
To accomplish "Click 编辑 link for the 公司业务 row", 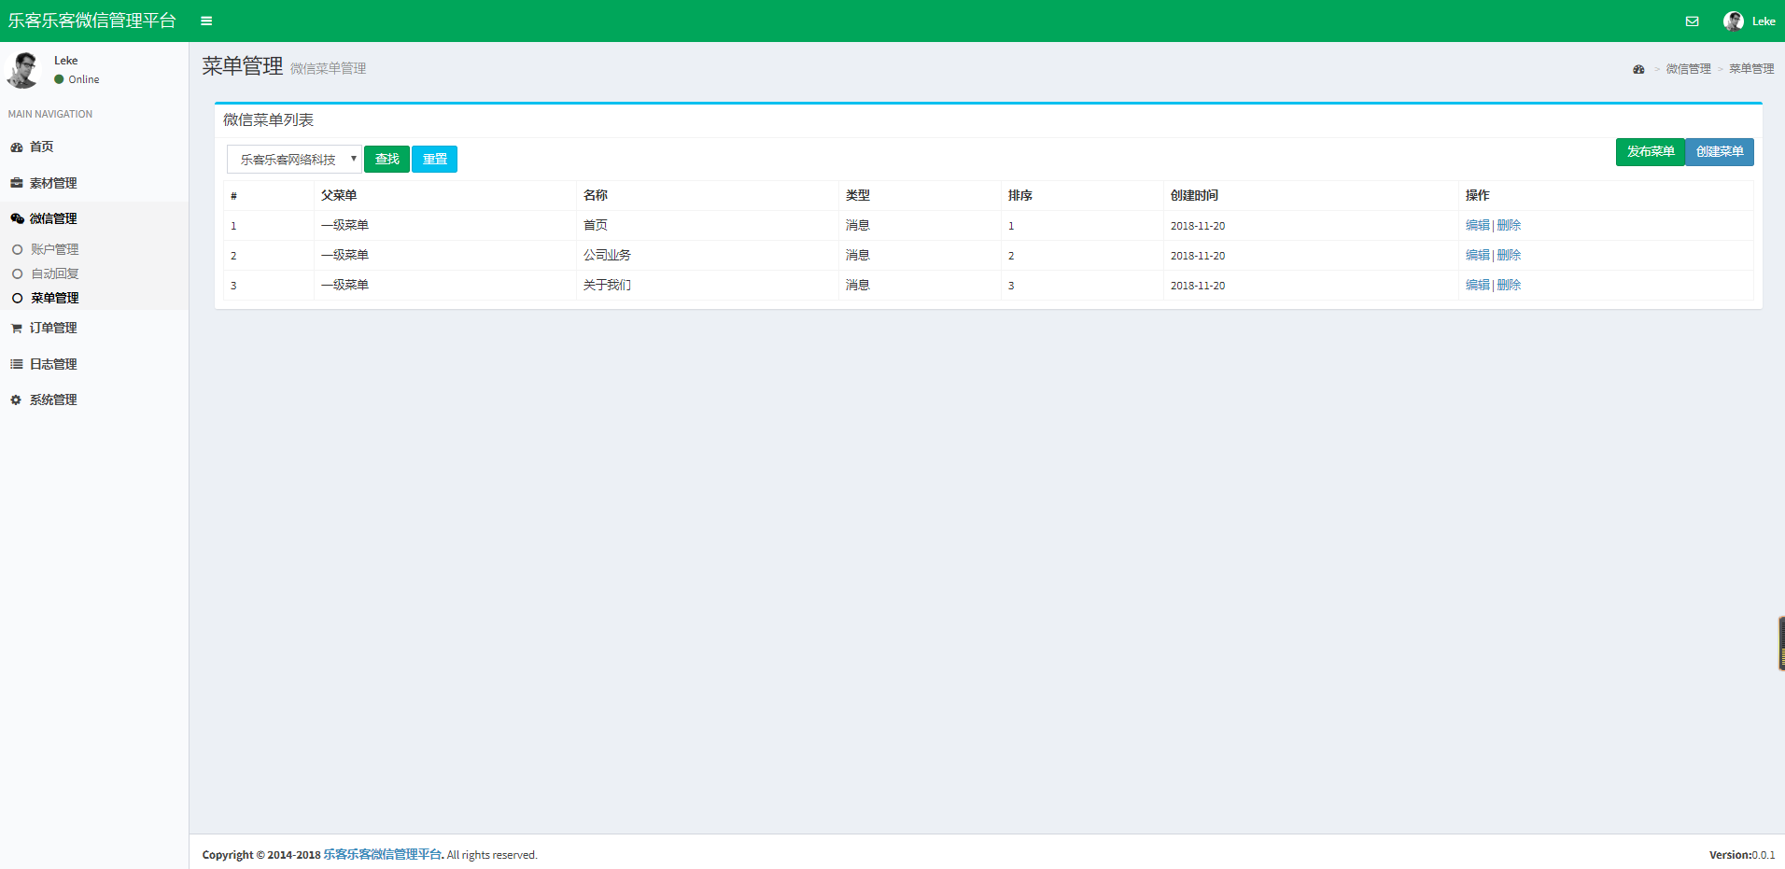I will click(x=1477, y=256).
